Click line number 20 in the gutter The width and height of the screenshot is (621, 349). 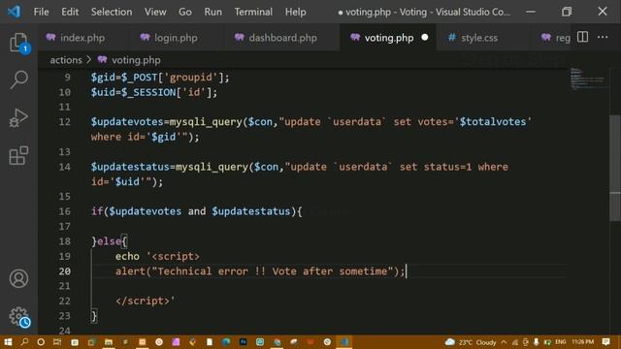[65, 271]
